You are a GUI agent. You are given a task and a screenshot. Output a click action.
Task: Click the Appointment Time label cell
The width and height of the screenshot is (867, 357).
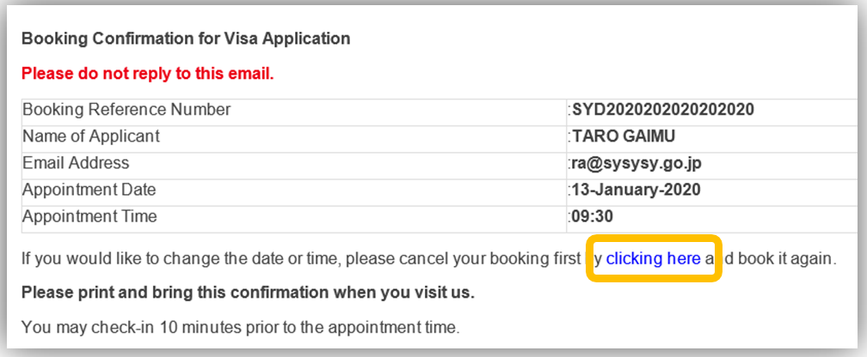coord(89,216)
